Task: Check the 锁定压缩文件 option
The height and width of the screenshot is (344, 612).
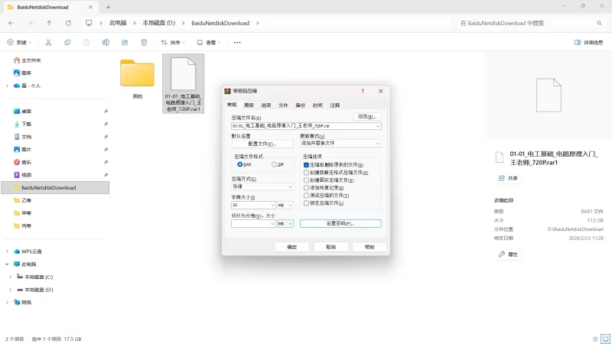Action: click(307, 203)
